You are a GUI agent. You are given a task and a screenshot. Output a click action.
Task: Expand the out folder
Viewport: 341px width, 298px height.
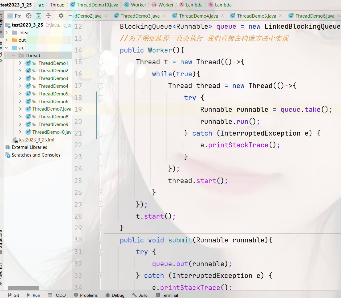coord(6,40)
